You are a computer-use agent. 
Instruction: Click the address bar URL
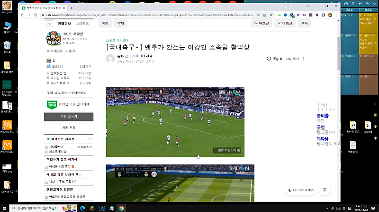click(150, 15)
